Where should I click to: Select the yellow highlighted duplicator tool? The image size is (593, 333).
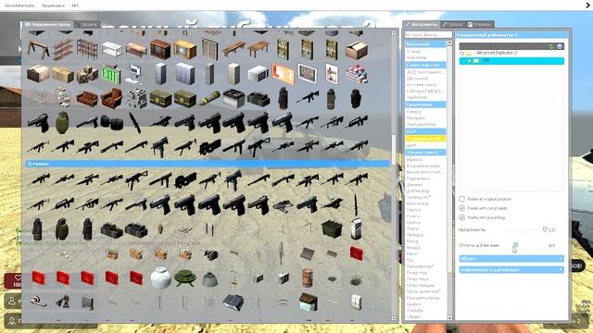[425, 139]
